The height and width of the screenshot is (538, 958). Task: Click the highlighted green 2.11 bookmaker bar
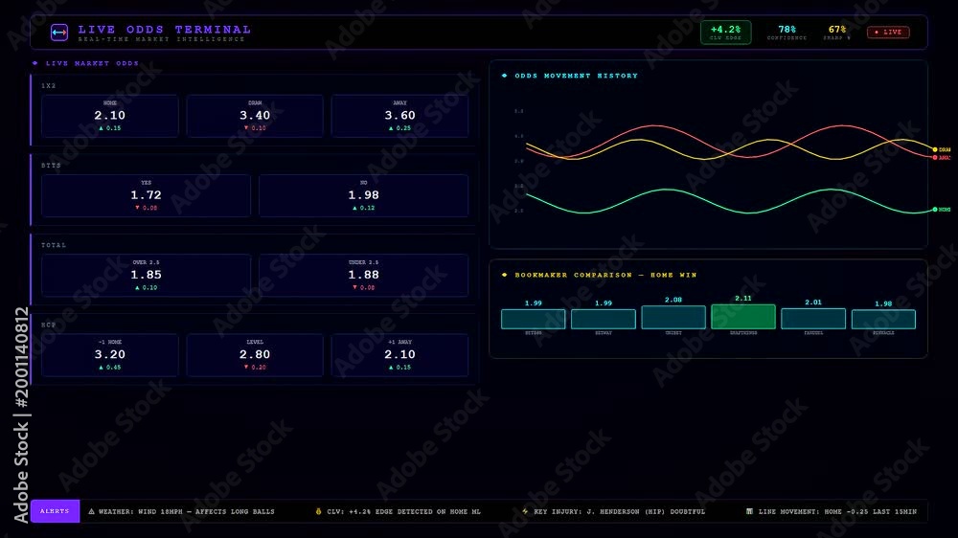point(743,317)
